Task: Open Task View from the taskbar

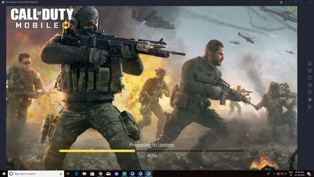Action: 68,174
